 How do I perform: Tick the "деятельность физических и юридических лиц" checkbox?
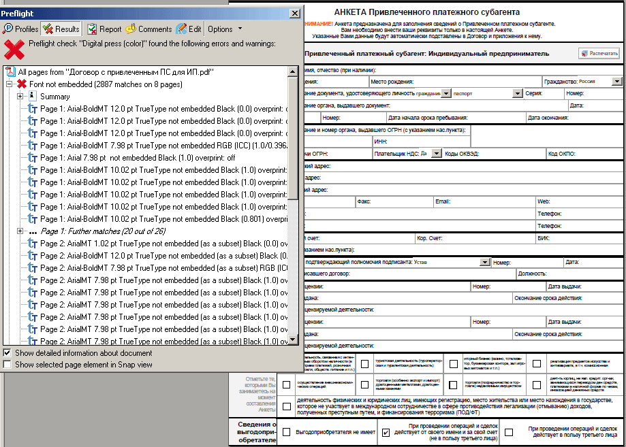click(286, 406)
